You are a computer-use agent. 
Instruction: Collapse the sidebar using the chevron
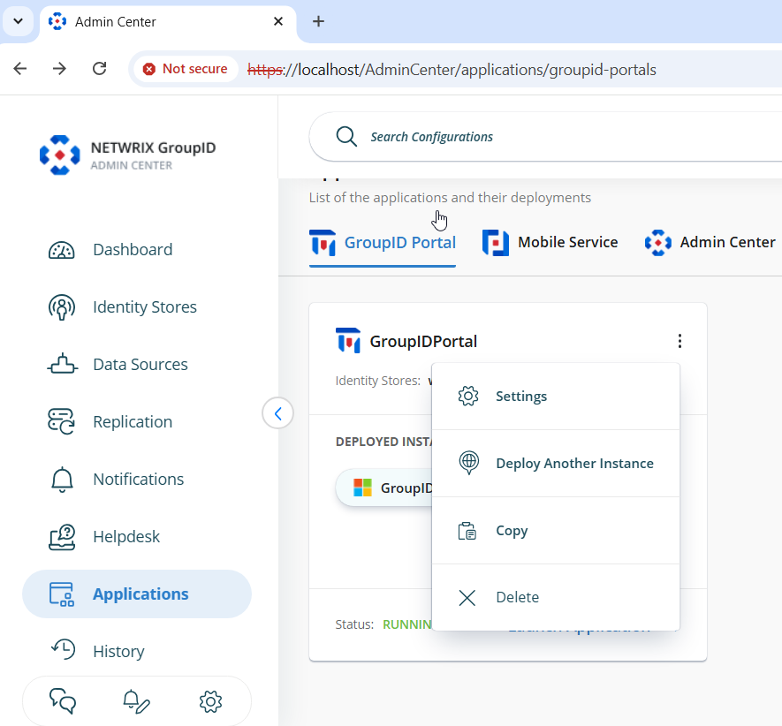[x=277, y=412]
